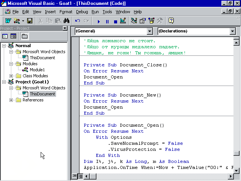This screenshot has height=181, width=241.
Task: Click the horizontal scroll right arrow
Action: point(230,176)
